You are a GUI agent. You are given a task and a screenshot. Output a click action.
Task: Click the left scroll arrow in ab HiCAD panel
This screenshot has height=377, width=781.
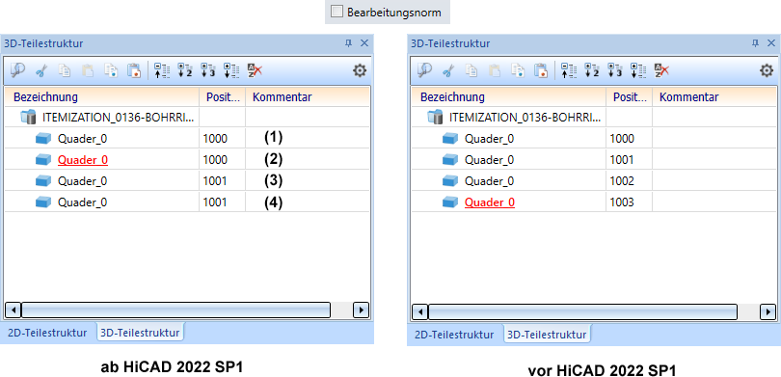[13, 310]
